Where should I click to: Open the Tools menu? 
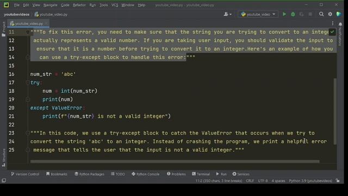103,5
